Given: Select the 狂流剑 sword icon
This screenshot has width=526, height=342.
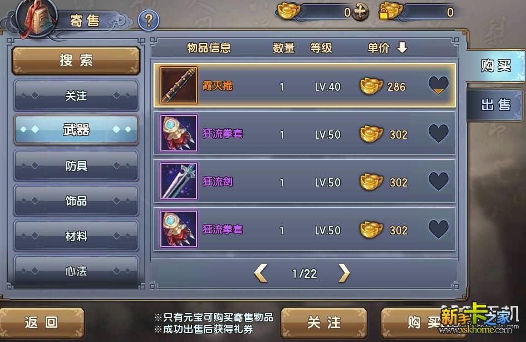Looking at the screenshot, I should [179, 181].
